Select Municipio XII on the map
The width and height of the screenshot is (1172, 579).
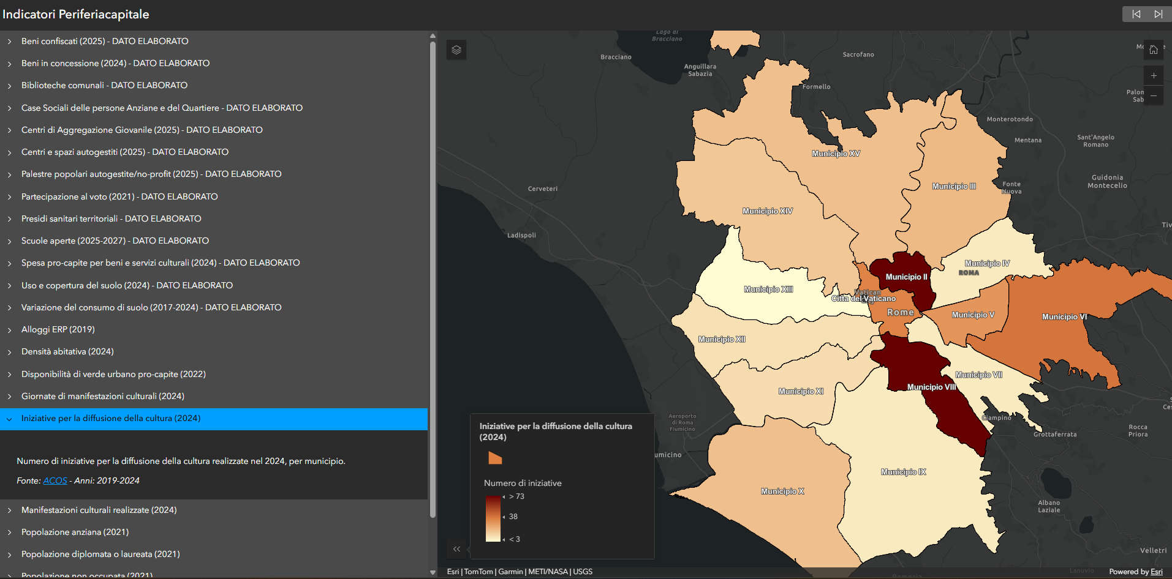tap(722, 339)
